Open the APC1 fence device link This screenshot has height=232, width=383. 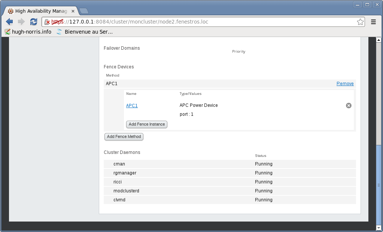point(132,106)
